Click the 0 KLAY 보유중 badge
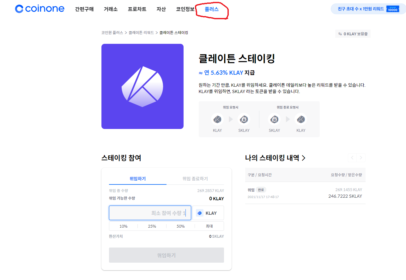 (x=353, y=34)
